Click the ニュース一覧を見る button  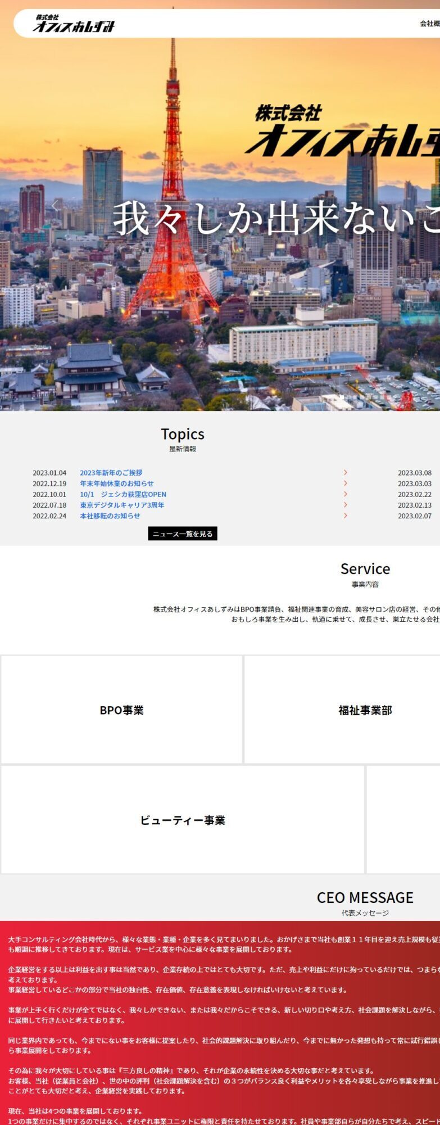pyautogui.click(x=183, y=534)
